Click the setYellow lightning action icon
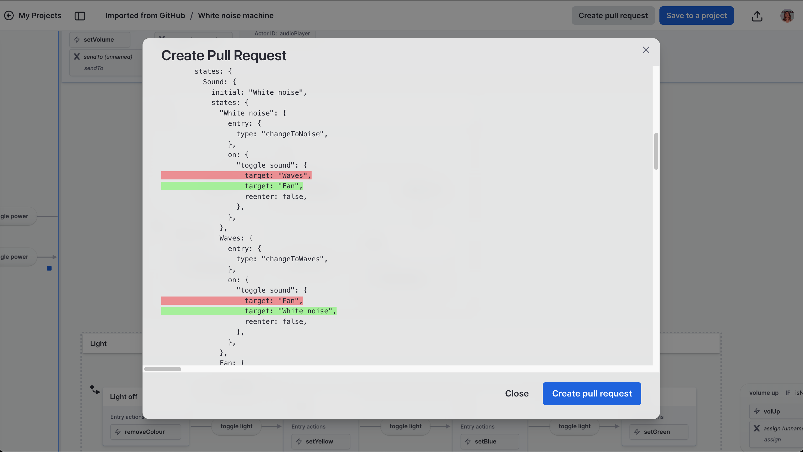This screenshot has width=803, height=452. [x=299, y=441]
